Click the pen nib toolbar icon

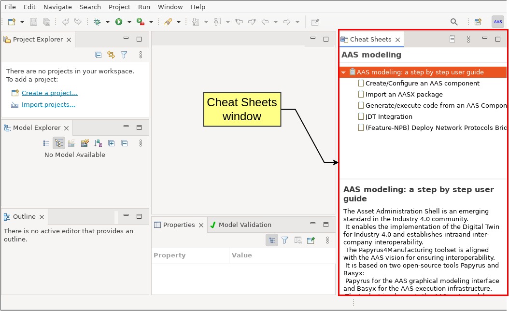(168, 22)
